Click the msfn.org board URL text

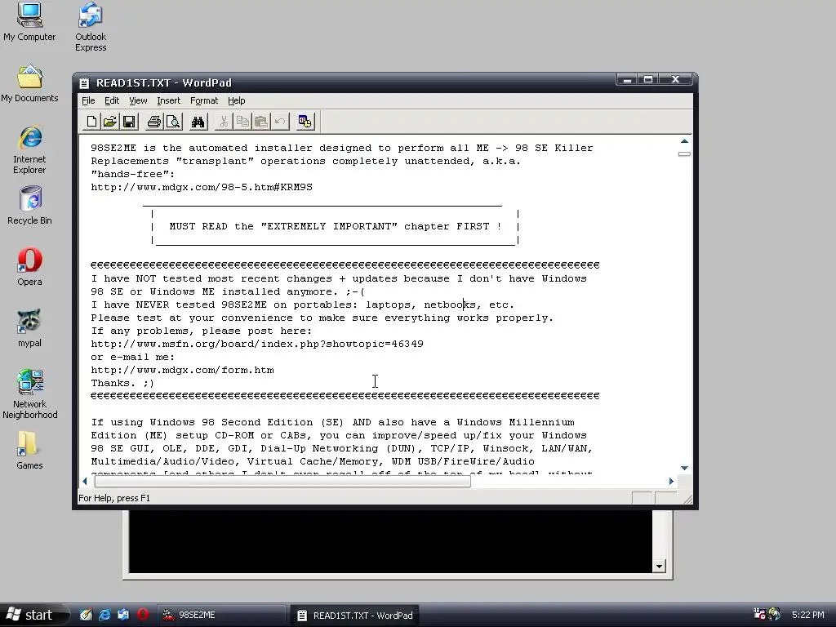(x=257, y=344)
